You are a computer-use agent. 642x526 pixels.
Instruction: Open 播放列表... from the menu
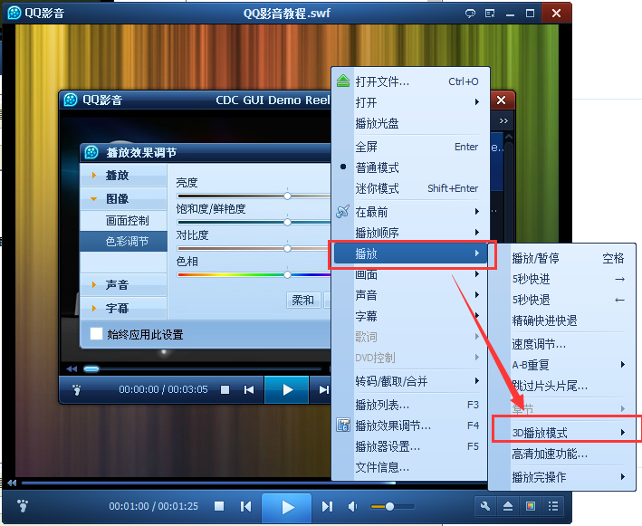382,405
